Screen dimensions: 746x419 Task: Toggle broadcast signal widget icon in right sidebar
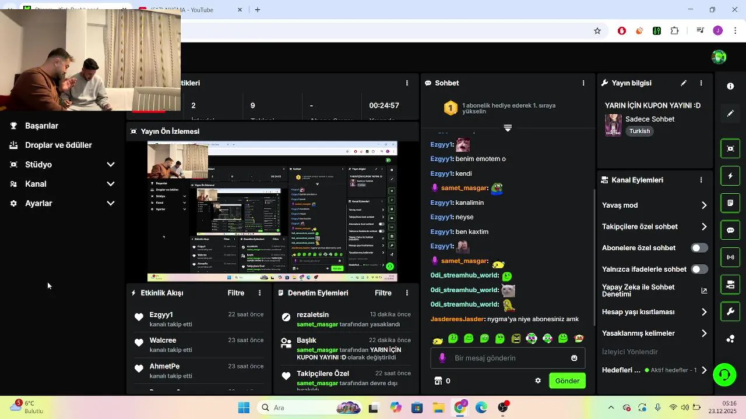tap(730, 257)
